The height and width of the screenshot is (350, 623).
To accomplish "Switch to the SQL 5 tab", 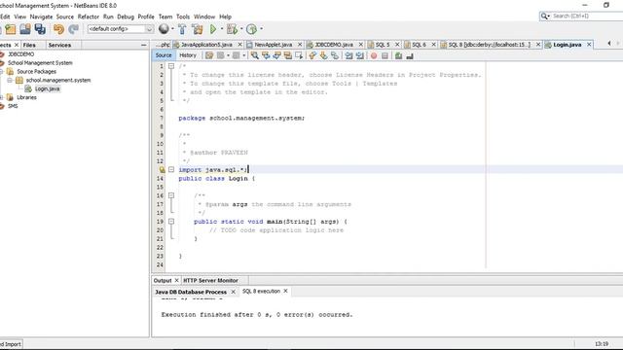I will click(x=383, y=45).
